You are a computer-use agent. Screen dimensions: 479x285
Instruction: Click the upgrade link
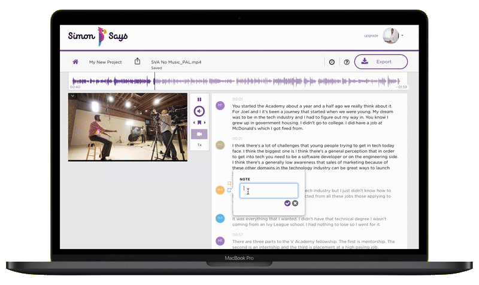[371, 36]
